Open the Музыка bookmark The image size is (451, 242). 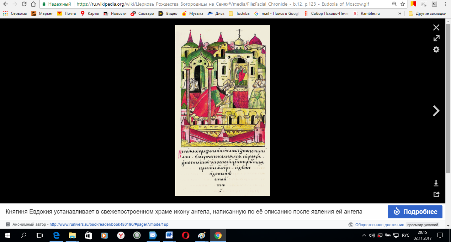tap(192, 13)
